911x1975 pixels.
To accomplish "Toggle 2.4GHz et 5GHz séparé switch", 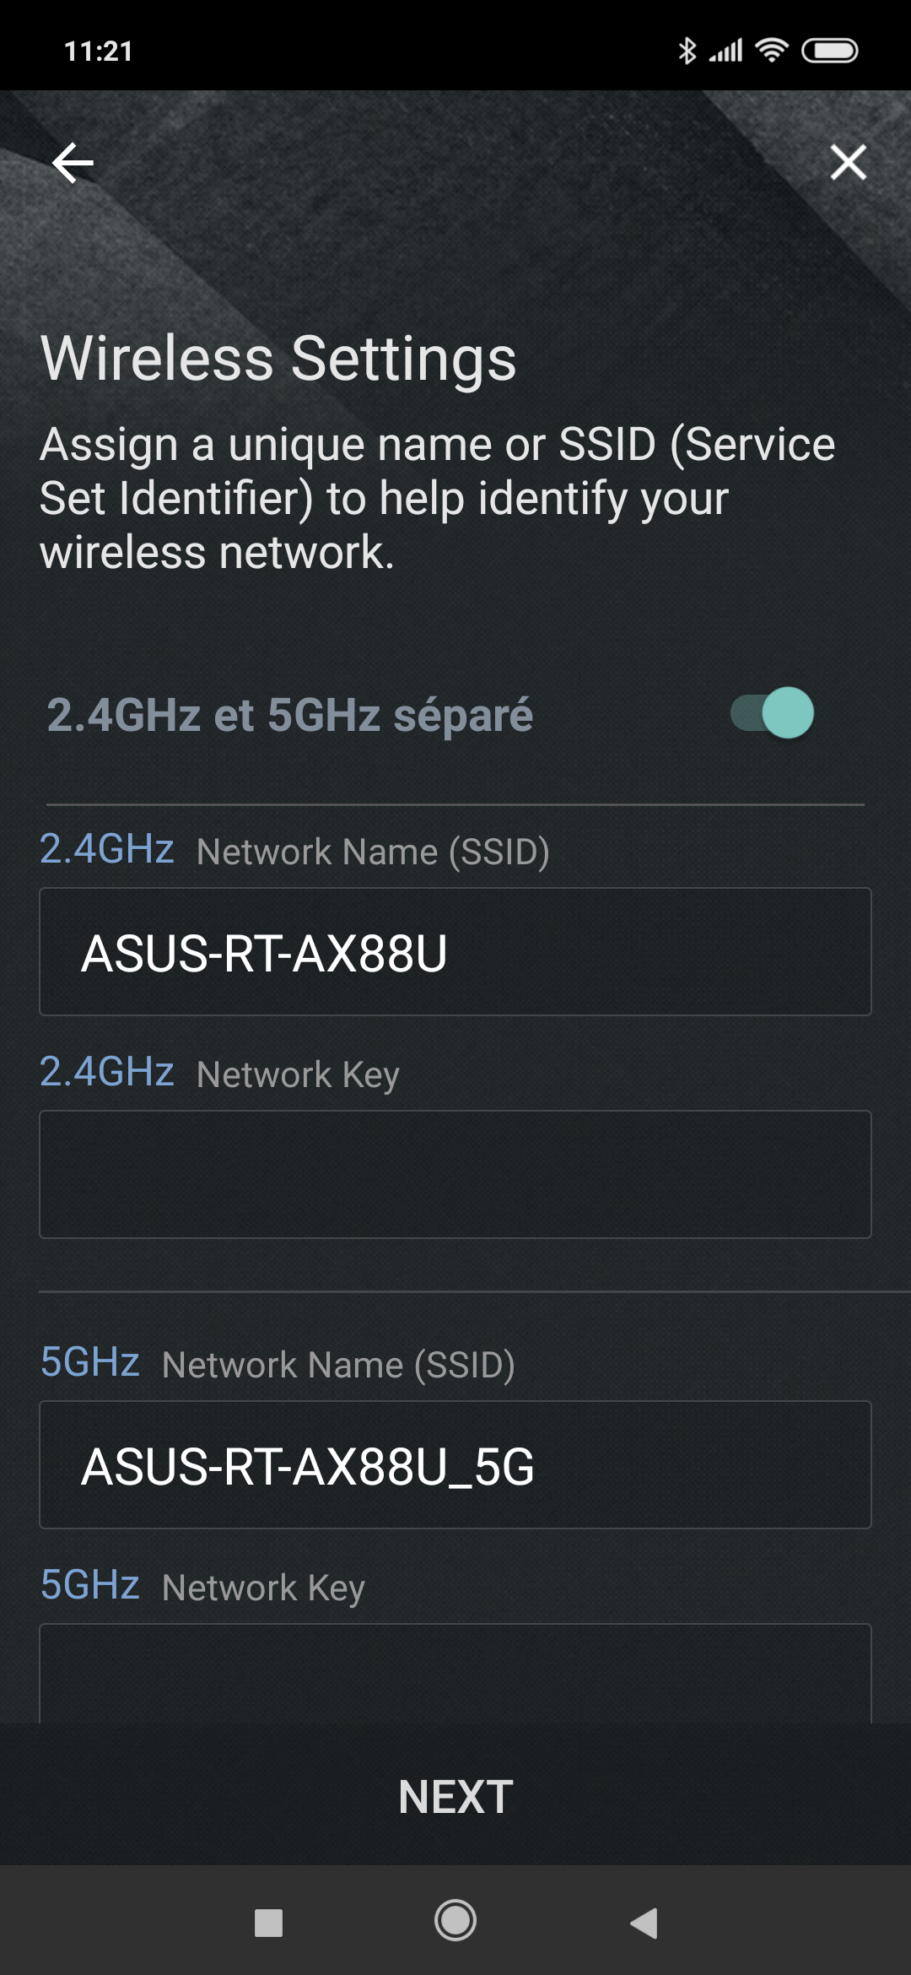I will tap(772, 713).
